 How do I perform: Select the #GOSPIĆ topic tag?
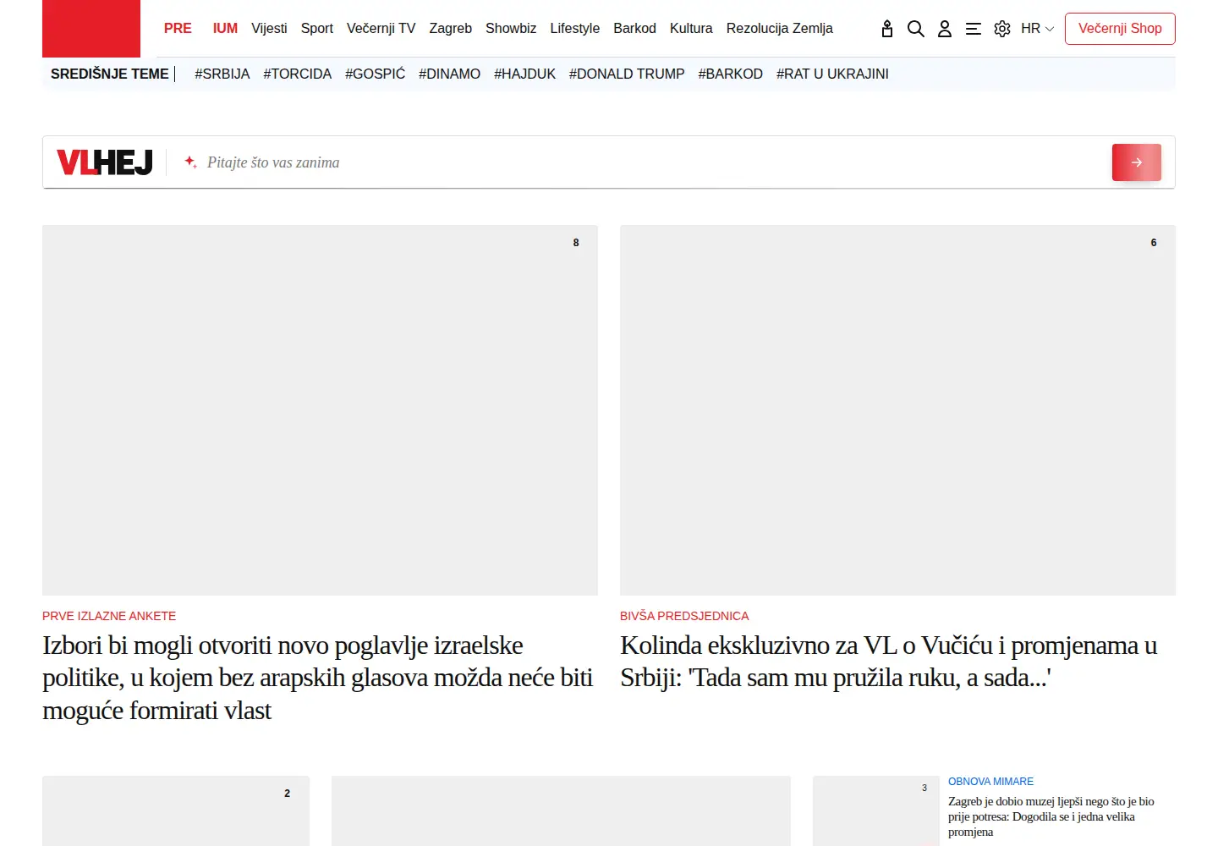tap(376, 74)
